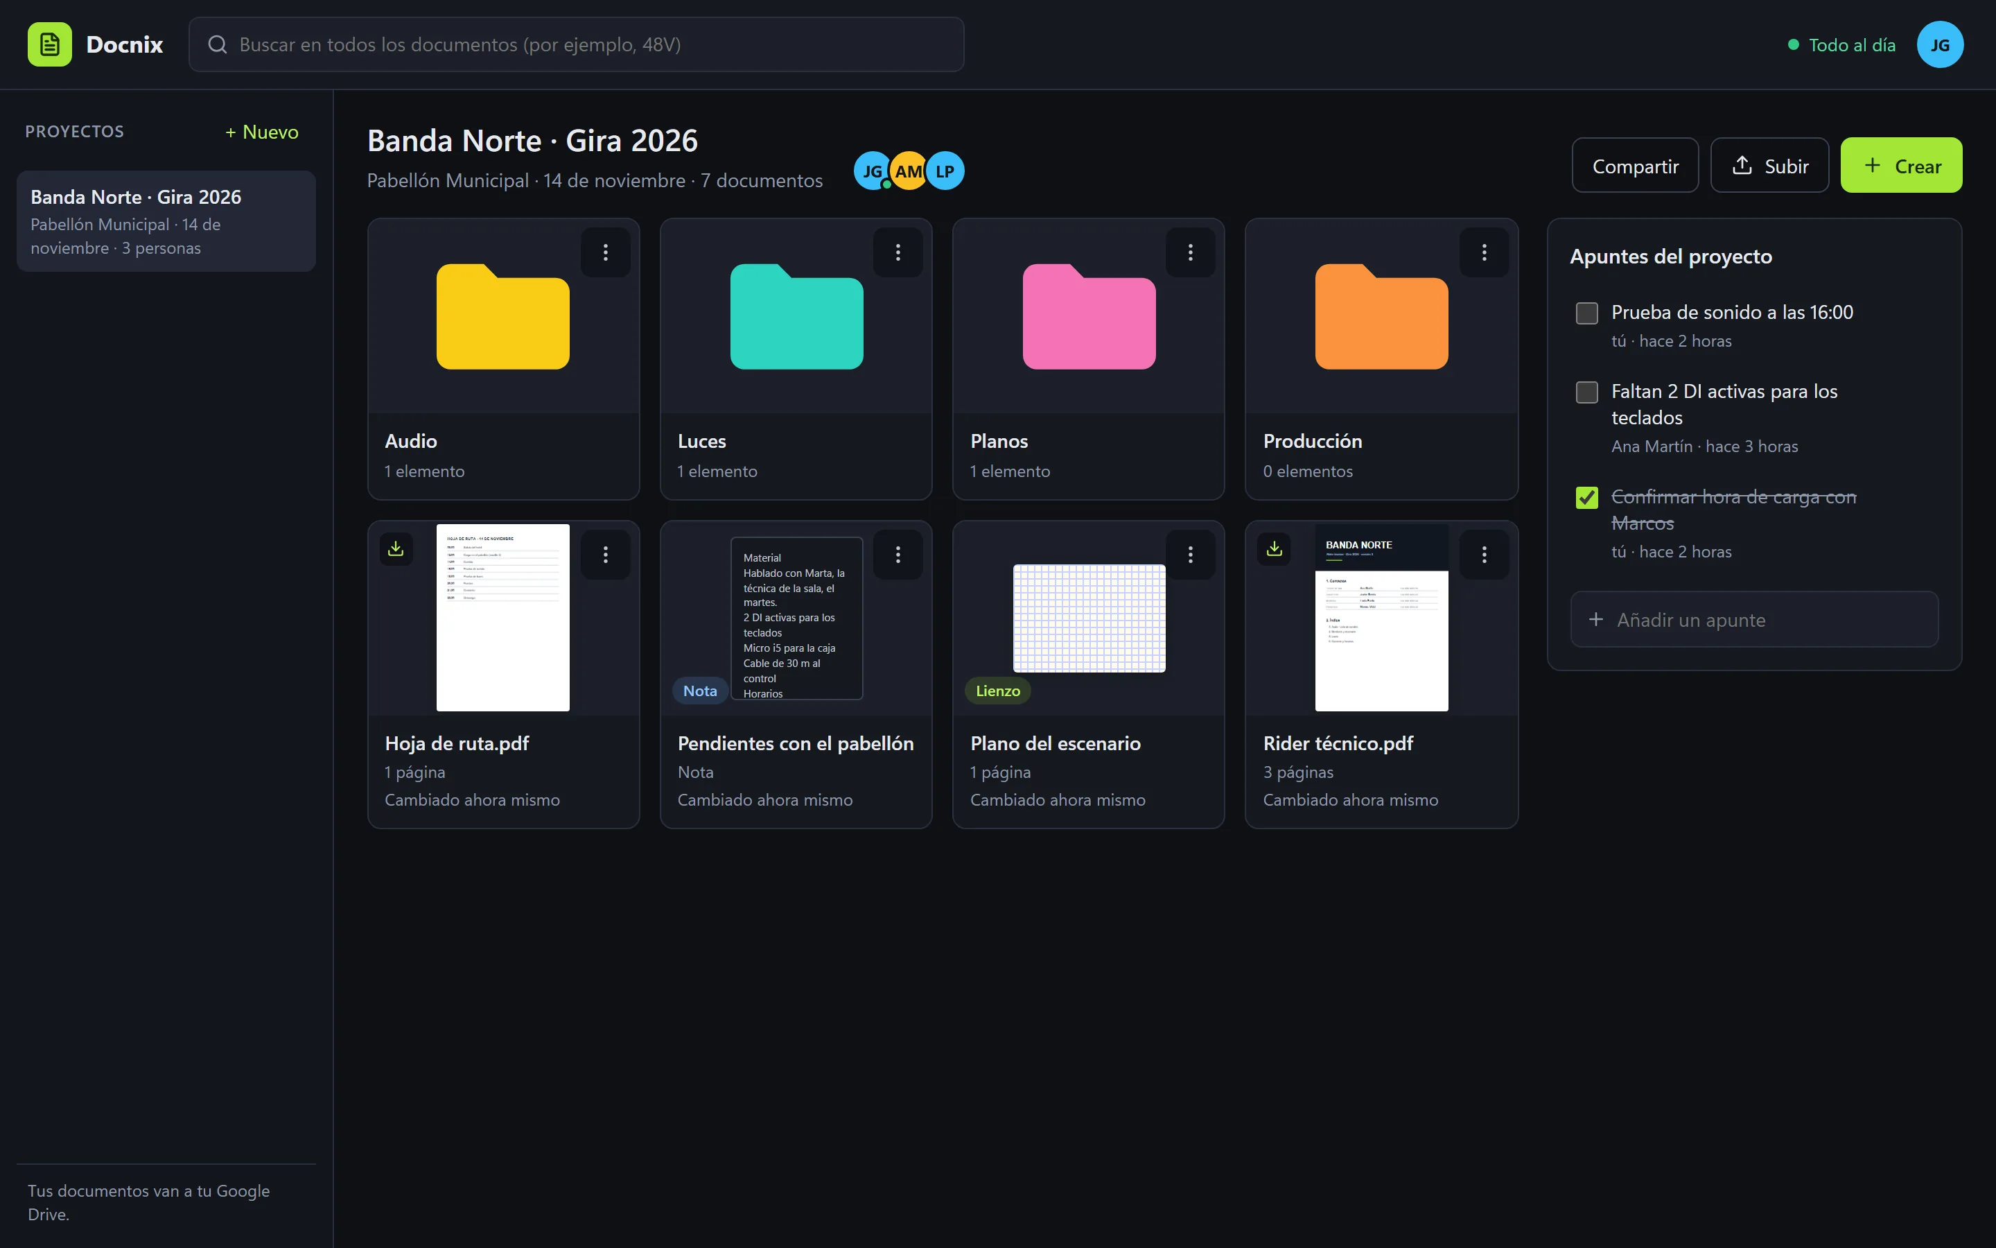Viewport: 1996px width, 1248px height.
Task: Click the green Crear button
Action: pos(1901,166)
